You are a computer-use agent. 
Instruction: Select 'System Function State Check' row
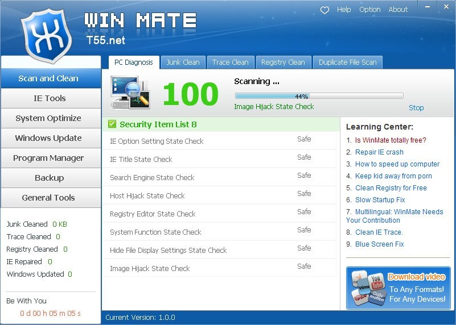(219, 232)
